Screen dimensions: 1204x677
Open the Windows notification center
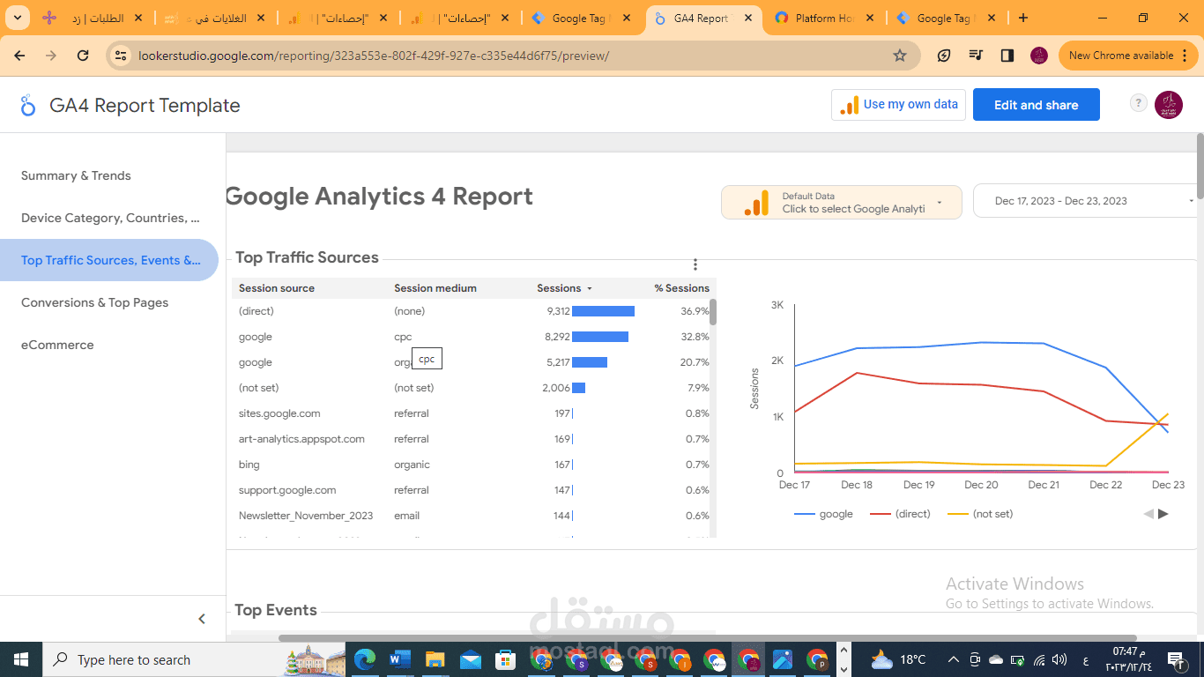1175,659
